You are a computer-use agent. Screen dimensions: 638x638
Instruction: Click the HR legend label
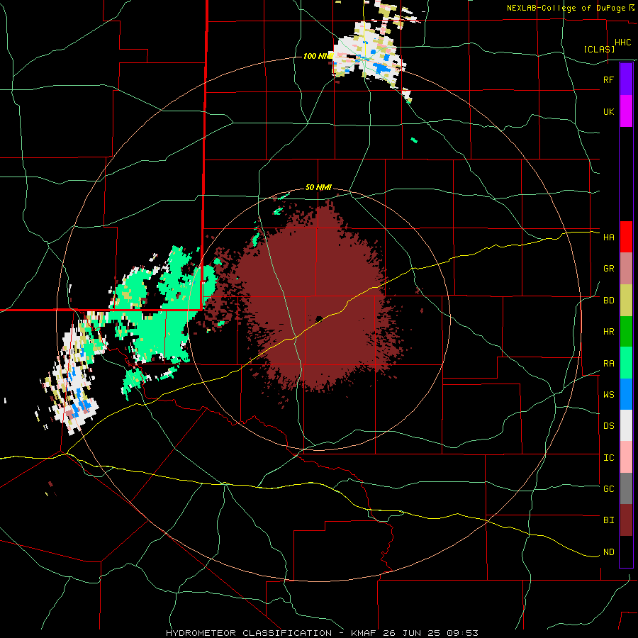pyautogui.click(x=608, y=332)
